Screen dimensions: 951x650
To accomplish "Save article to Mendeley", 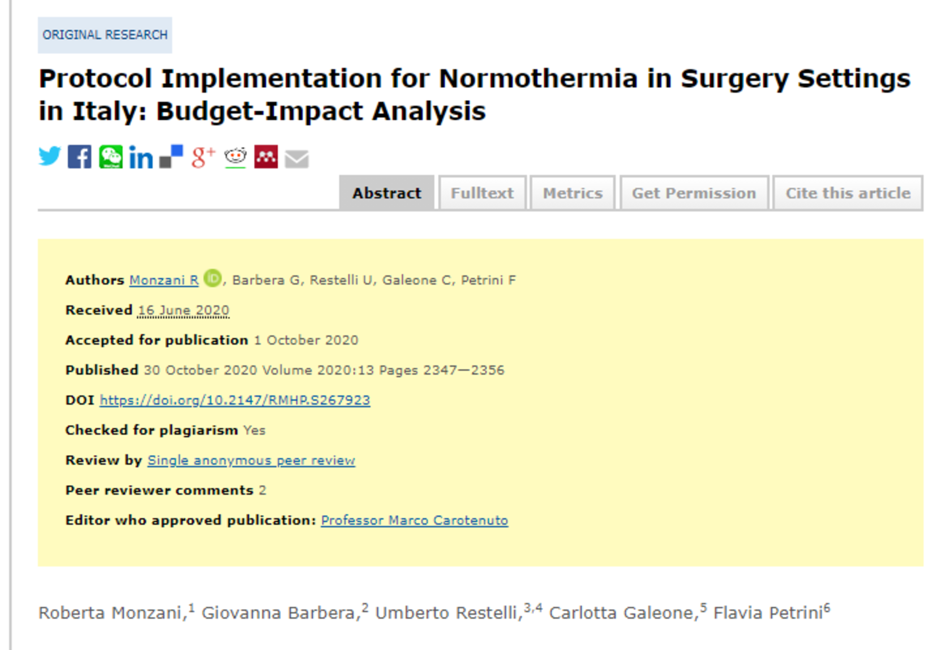I will 266,157.
